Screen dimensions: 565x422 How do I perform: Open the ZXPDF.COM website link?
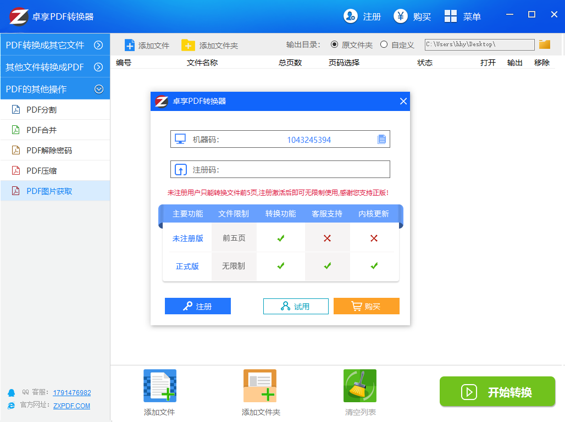coord(71,406)
